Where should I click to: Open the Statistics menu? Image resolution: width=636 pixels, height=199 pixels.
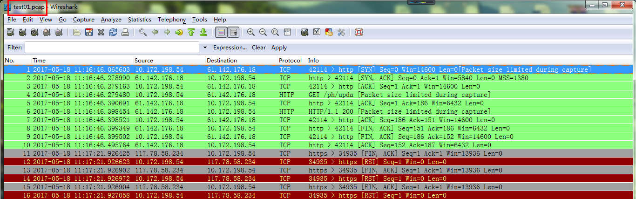[139, 20]
